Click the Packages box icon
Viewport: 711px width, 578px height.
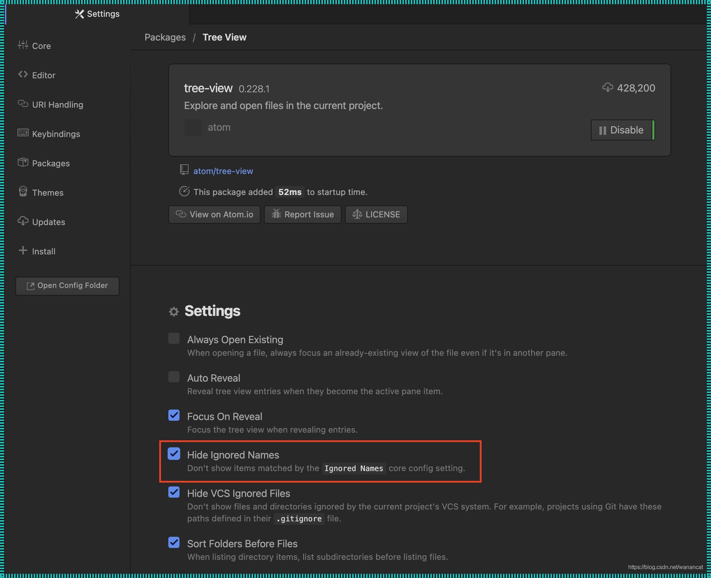click(23, 162)
